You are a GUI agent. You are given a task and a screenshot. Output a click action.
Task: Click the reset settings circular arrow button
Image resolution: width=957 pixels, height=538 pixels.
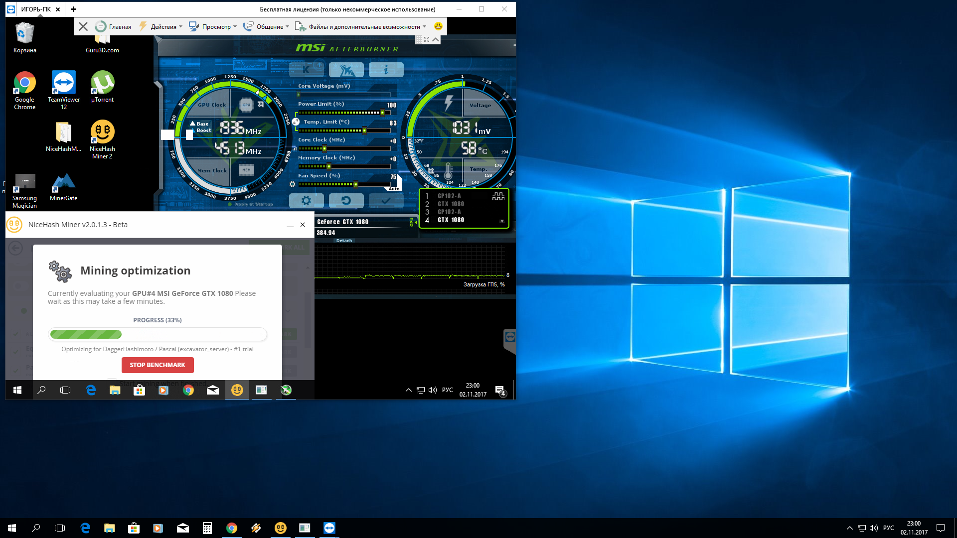click(346, 201)
